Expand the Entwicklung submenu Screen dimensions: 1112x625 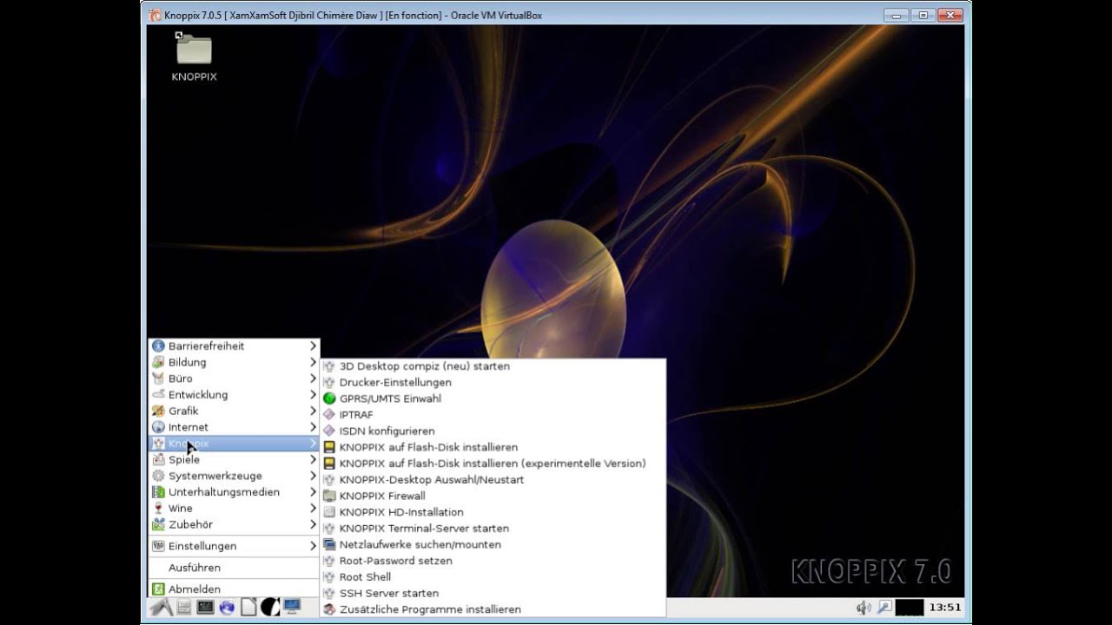[234, 394]
